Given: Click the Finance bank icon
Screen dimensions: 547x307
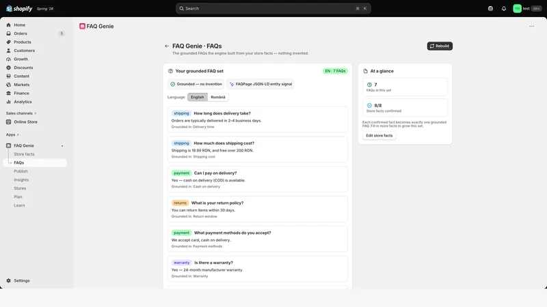Looking at the screenshot, I should point(8,93).
